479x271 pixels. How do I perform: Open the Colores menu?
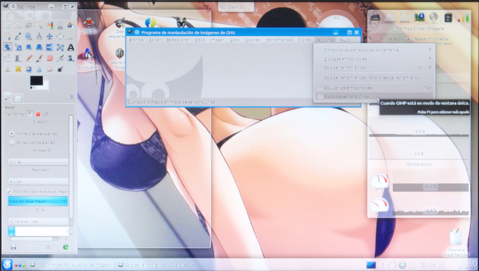pos(253,40)
